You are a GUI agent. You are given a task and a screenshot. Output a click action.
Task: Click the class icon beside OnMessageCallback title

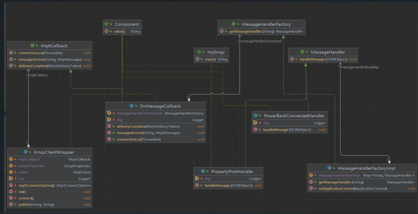point(132,106)
